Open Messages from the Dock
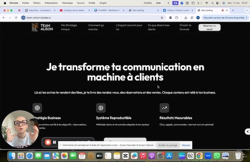 (x=38, y=156)
